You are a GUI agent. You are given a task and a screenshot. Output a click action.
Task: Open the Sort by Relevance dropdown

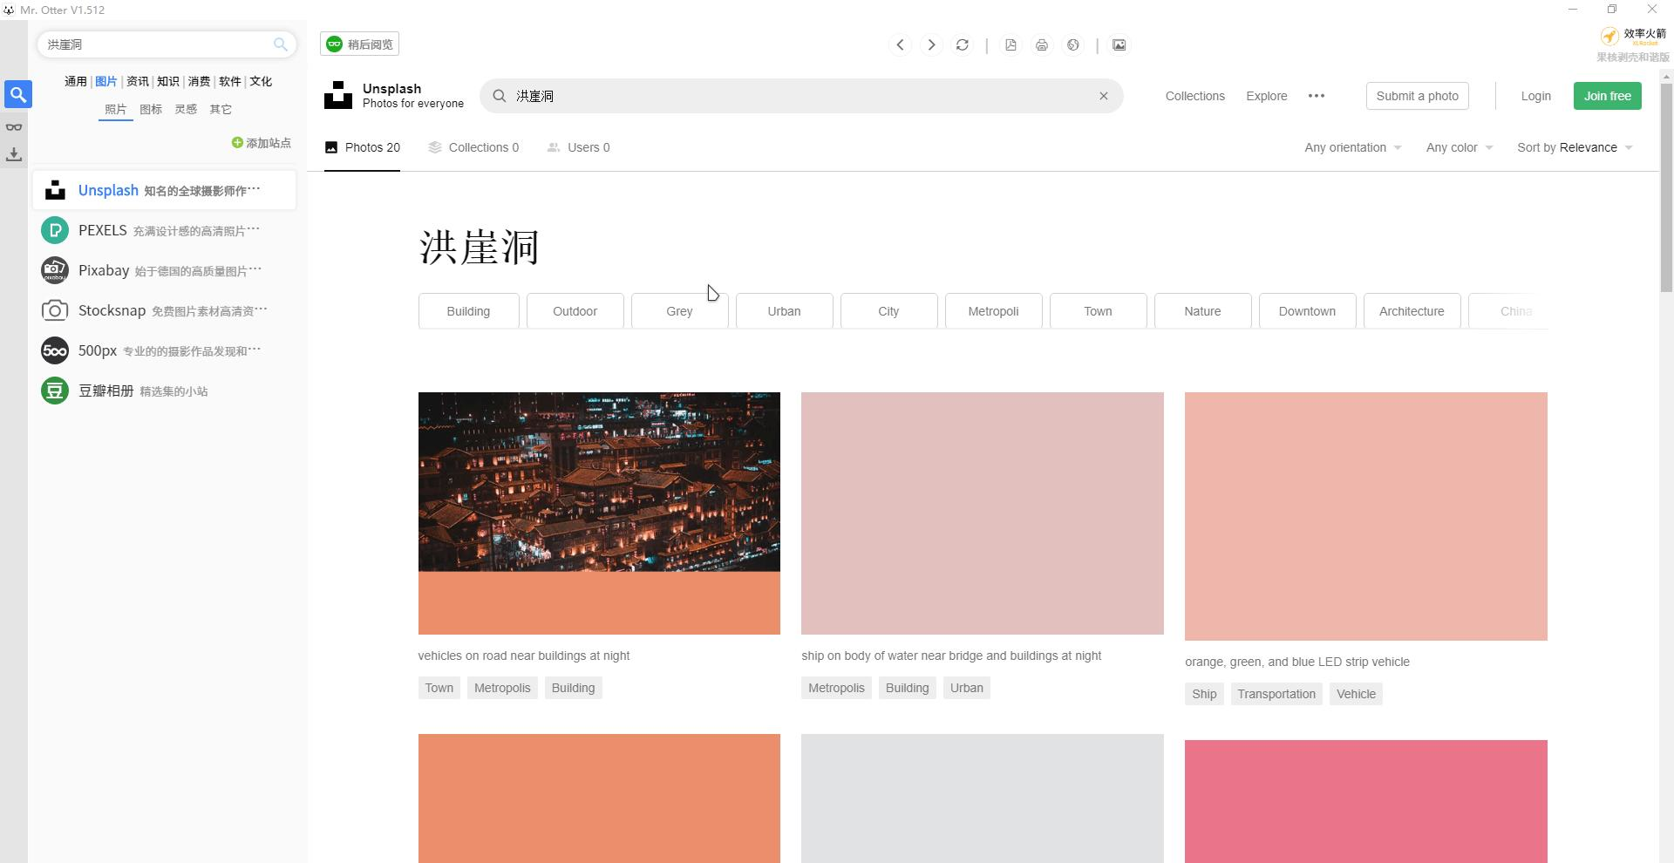(x=1575, y=147)
